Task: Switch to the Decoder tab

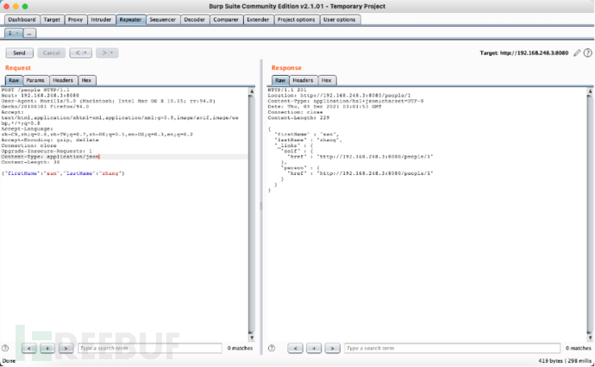Action: coord(195,20)
